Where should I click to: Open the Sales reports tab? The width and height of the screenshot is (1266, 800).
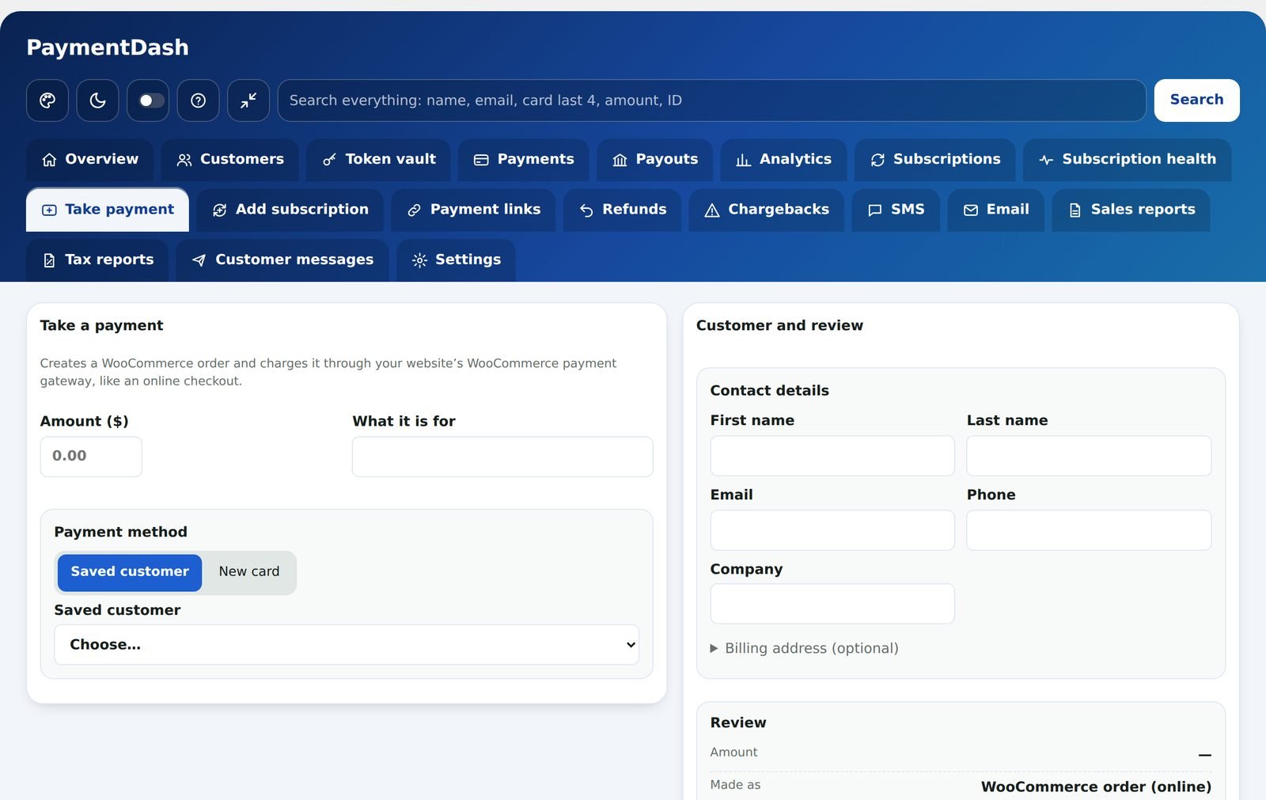[x=1131, y=210]
